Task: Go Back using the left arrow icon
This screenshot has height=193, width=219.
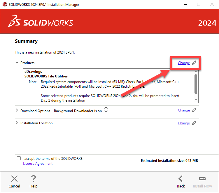Action: pyautogui.click(x=181, y=179)
